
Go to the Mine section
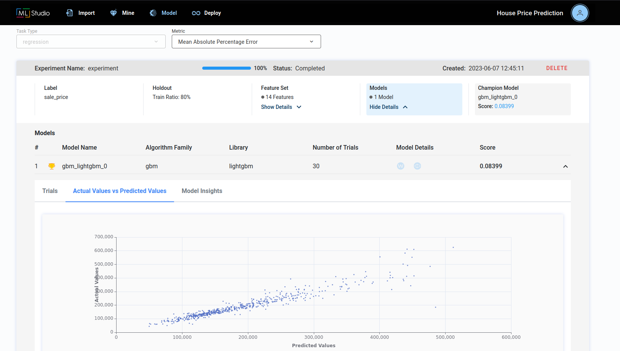(122, 13)
